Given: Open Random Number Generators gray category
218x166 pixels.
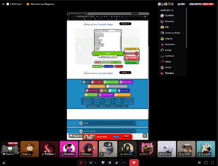Looking at the screenshot, I should pyautogui.click(x=117, y=86).
